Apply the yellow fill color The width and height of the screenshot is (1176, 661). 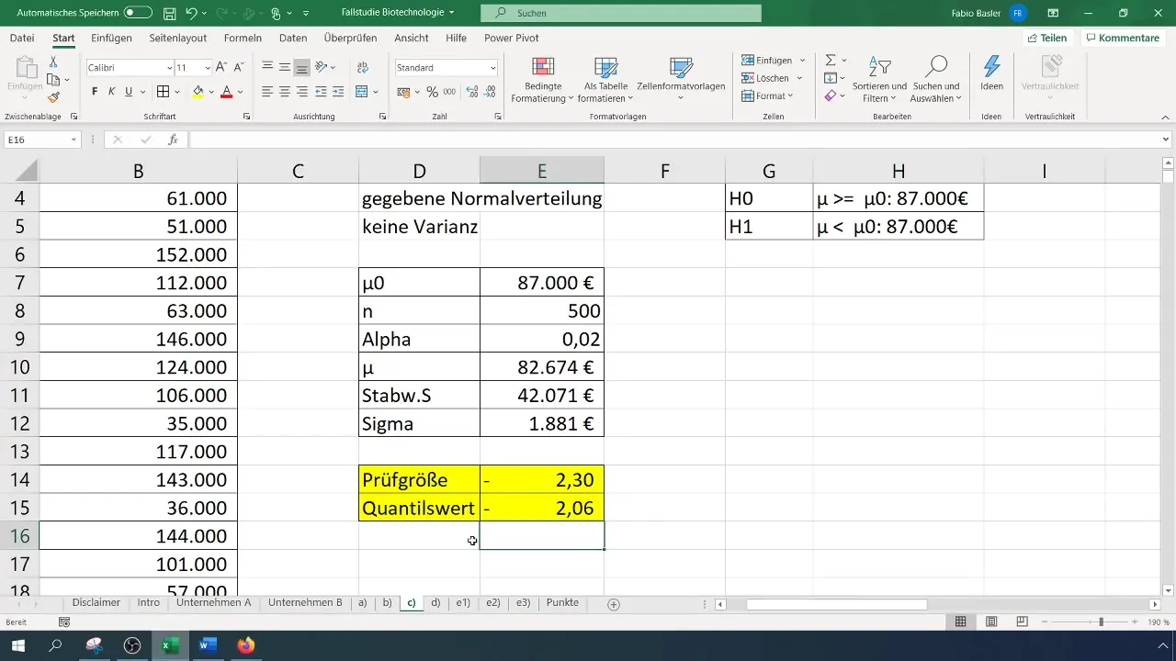click(x=198, y=92)
